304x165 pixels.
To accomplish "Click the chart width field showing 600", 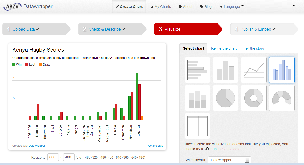I will pos(53,157).
